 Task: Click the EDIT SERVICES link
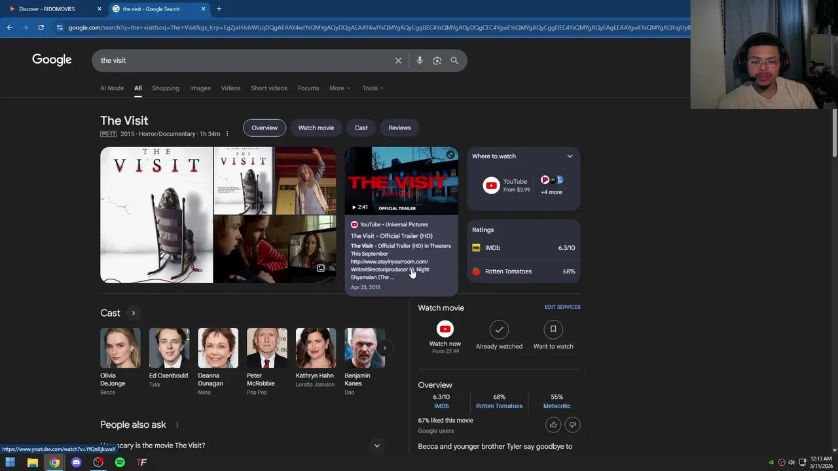(x=562, y=307)
